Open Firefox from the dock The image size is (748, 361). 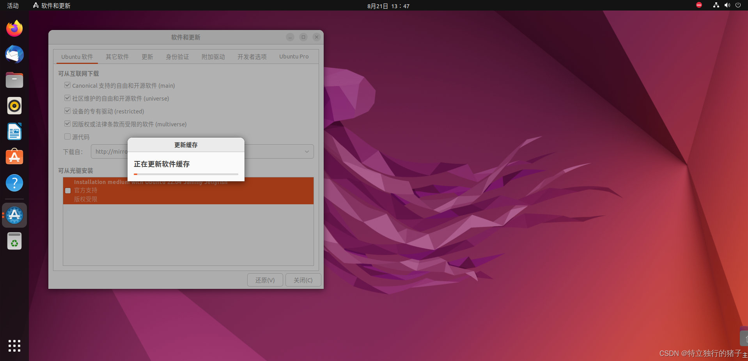click(14, 28)
